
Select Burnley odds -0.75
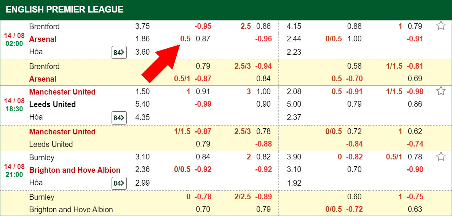[415, 197]
